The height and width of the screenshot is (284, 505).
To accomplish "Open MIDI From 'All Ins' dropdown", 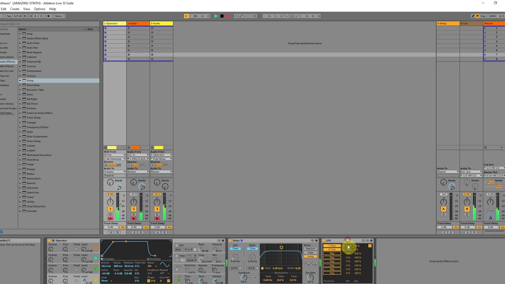I will [x=114, y=155].
